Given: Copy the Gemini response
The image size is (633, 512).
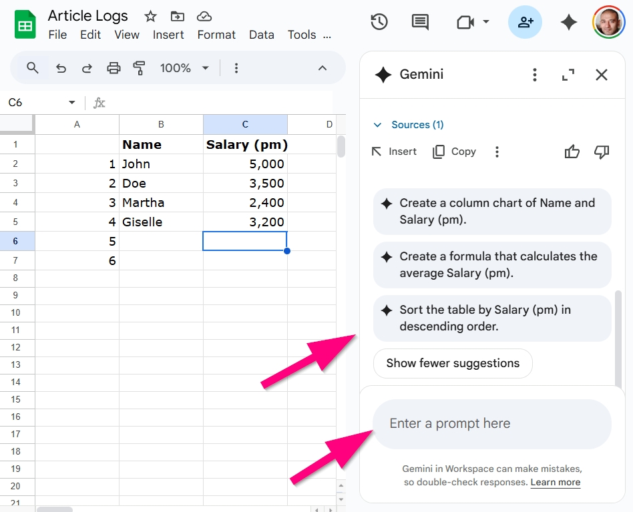Looking at the screenshot, I should (454, 152).
